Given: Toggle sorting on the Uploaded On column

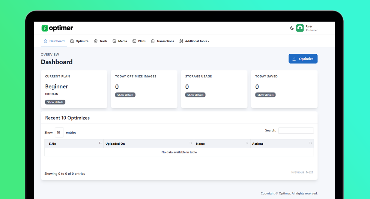Looking at the screenshot, I should pyautogui.click(x=191, y=143).
